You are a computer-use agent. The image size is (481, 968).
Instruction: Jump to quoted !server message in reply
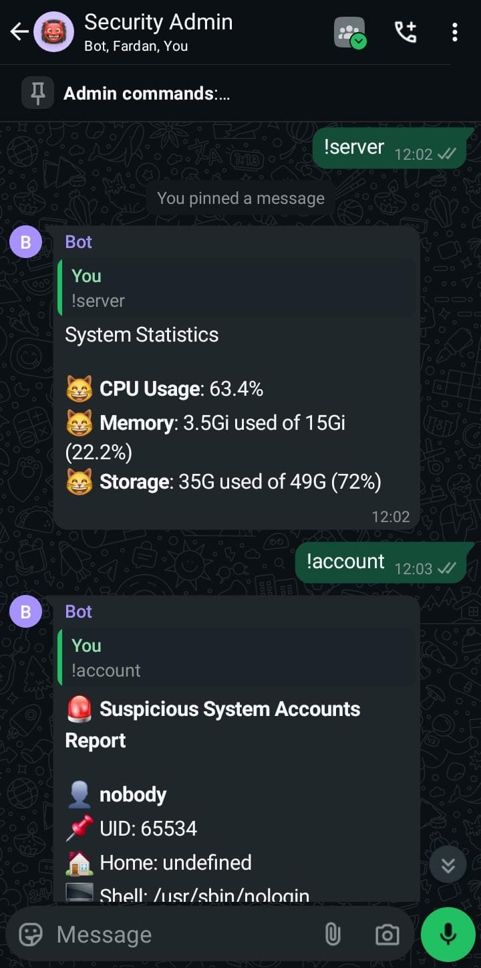pos(236,288)
